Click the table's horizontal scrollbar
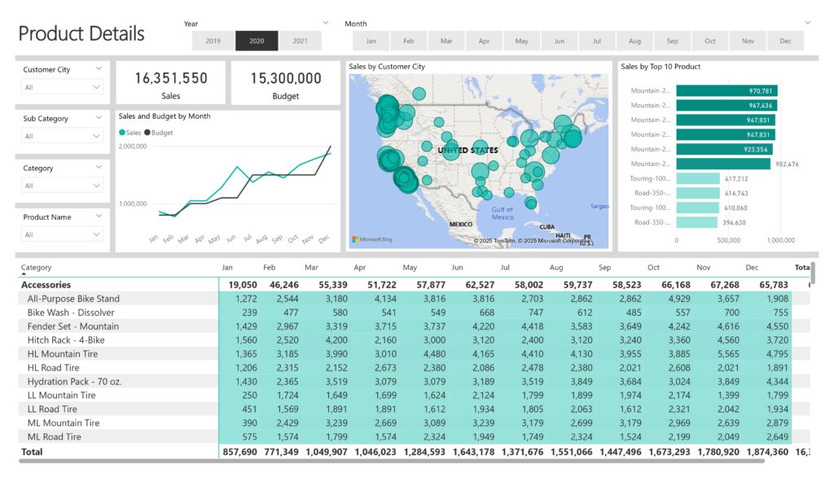Image resolution: width=834 pixels, height=482 pixels. click(391, 462)
